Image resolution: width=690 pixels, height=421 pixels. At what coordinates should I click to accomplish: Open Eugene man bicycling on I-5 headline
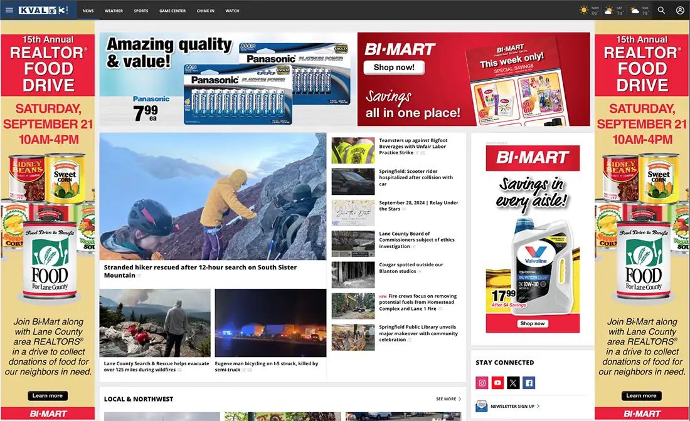[x=266, y=366]
